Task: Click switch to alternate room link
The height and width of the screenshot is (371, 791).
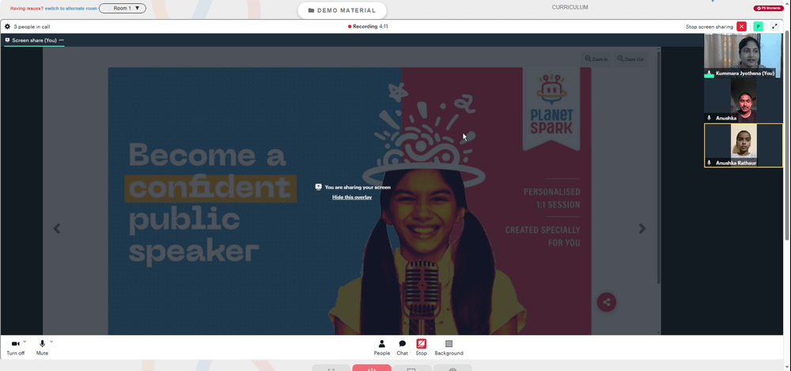Action: [x=71, y=9]
